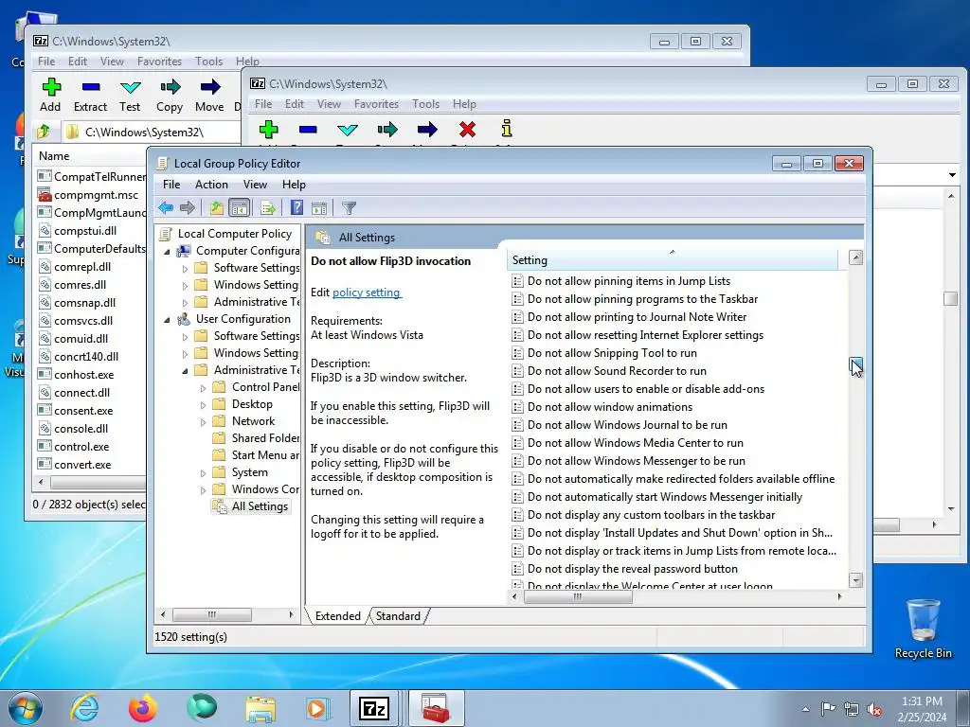Click Test in the backmost 7-Zip window

click(130, 96)
